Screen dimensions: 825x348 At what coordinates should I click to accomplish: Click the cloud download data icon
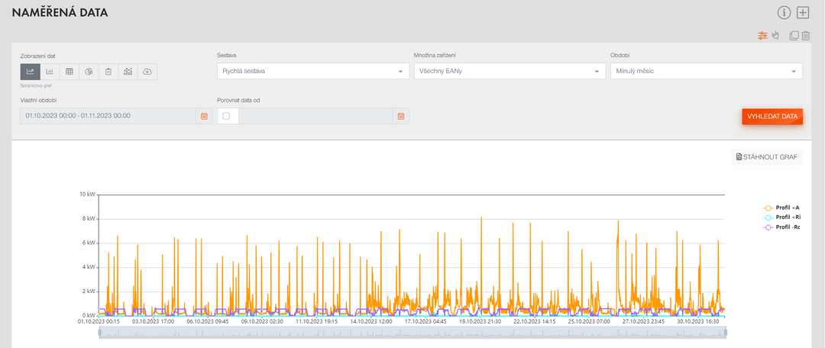click(147, 71)
